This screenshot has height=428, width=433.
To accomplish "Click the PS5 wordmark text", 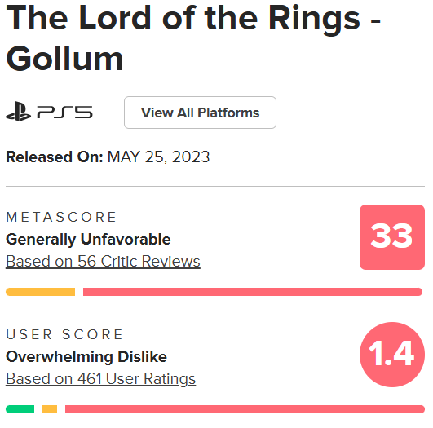I will tap(65, 113).
